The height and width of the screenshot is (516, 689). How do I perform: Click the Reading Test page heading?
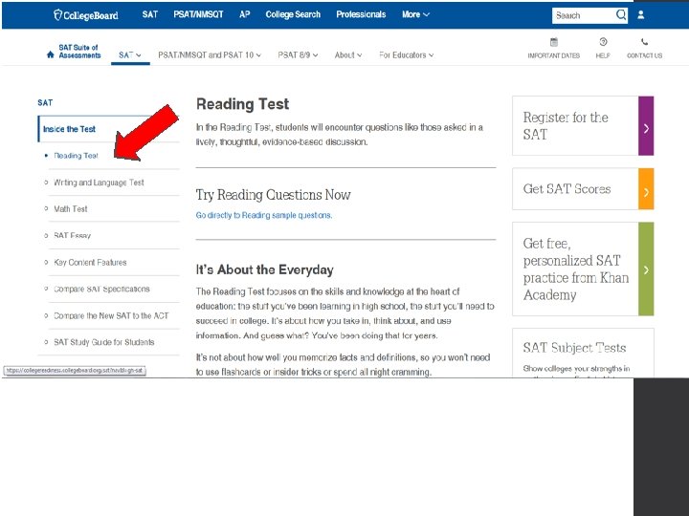(x=242, y=104)
